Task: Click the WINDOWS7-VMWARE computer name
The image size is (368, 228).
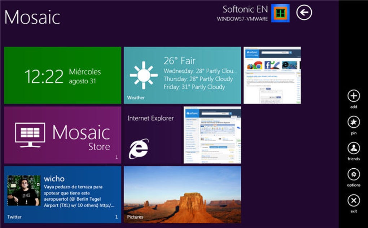Action: (x=242, y=19)
